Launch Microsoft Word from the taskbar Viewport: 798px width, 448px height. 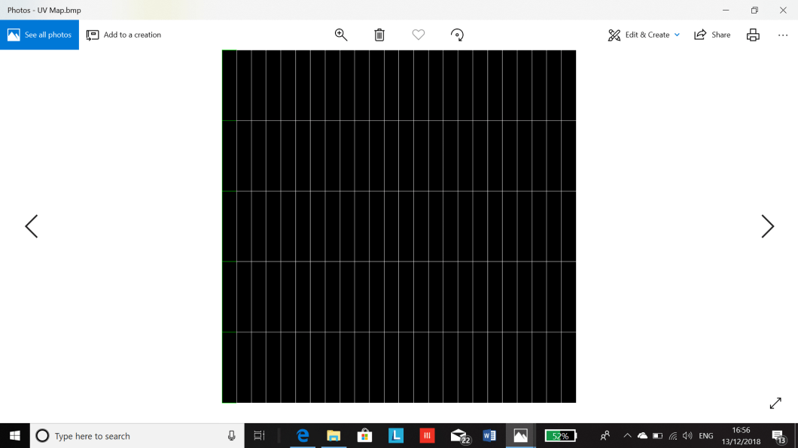(x=489, y=435)
